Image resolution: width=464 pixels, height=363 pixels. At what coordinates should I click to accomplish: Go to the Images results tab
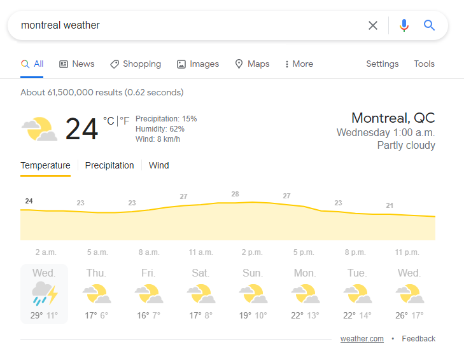coord(198,64)
